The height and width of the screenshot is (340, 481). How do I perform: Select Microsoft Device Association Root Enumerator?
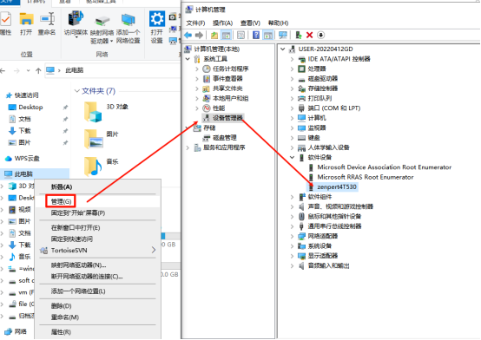(384, 167)
